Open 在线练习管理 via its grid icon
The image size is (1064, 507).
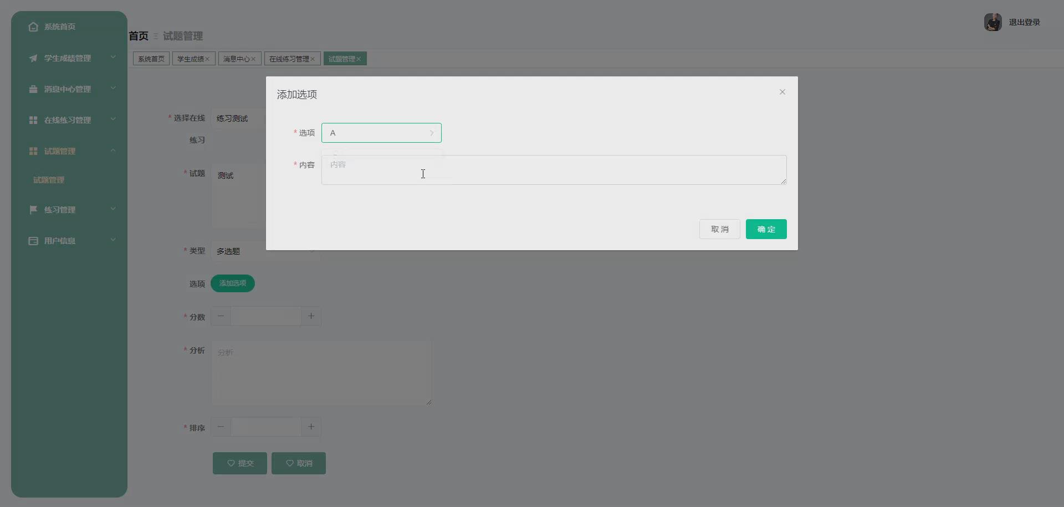pos(33,120)
